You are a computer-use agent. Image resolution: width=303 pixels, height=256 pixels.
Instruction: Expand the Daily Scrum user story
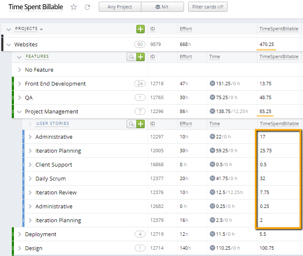pos(30,178)
